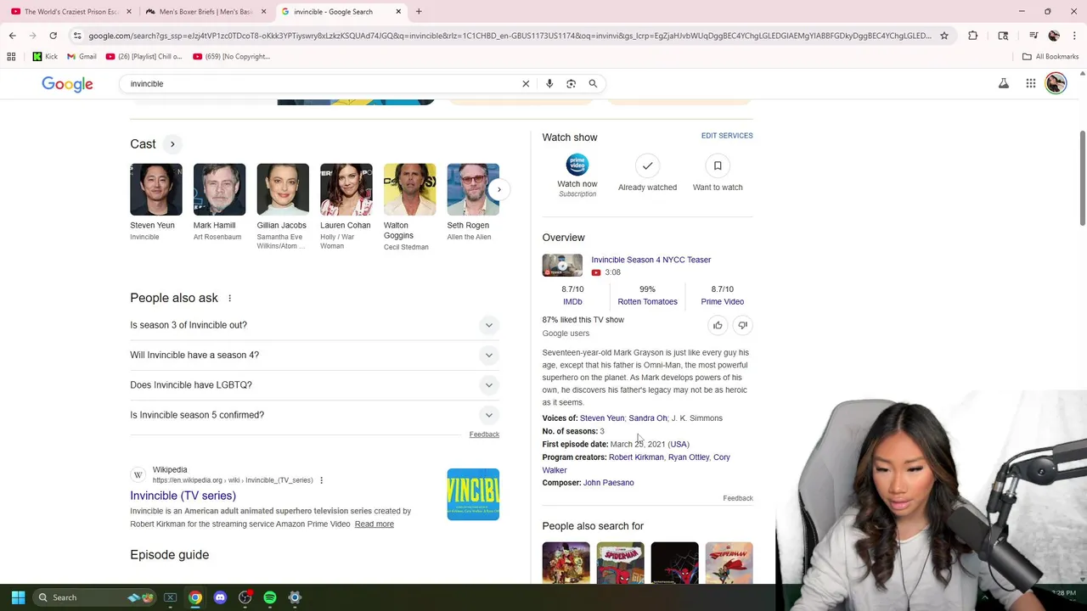Open Discord from the taskbar
1087x611 pixels.
(220, 597)
